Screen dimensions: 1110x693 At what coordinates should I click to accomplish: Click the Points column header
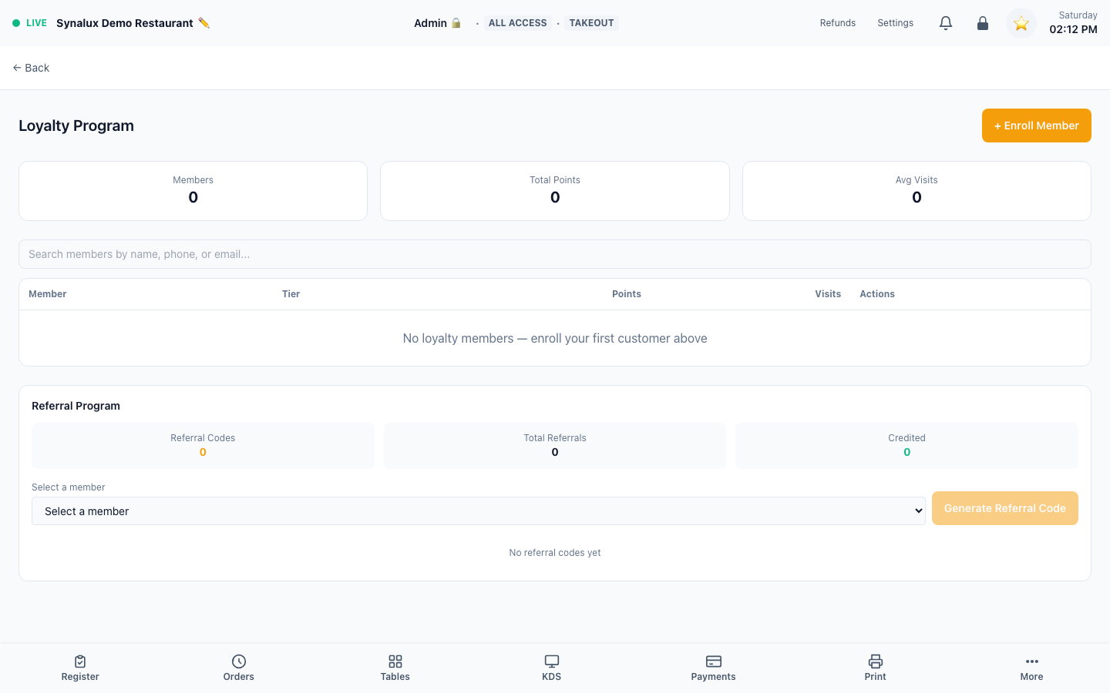pos(627,294)
